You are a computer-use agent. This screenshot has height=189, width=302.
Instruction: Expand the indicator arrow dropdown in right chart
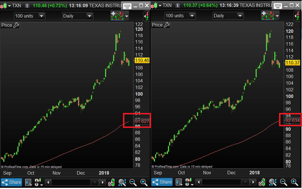coord(277,16)
